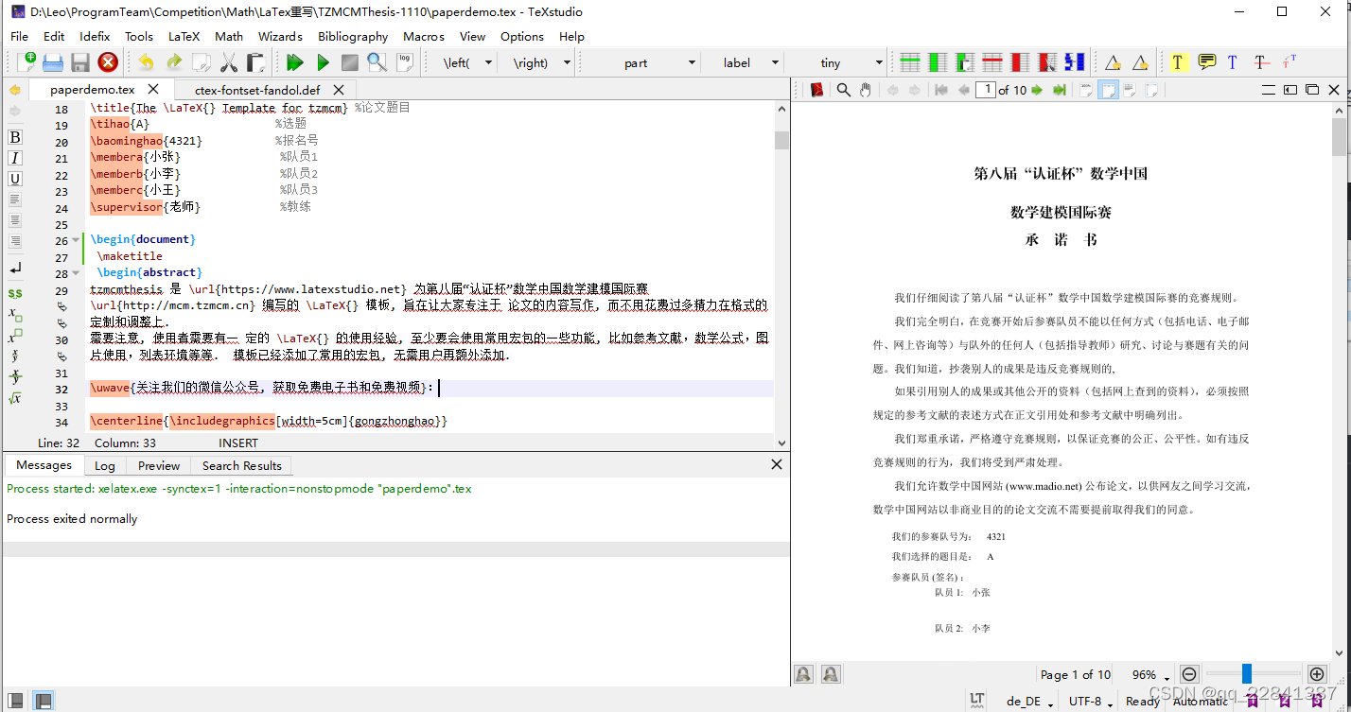Add a table column with the green column icon
The image size is (1351, 712).
[x=938, y=62]
